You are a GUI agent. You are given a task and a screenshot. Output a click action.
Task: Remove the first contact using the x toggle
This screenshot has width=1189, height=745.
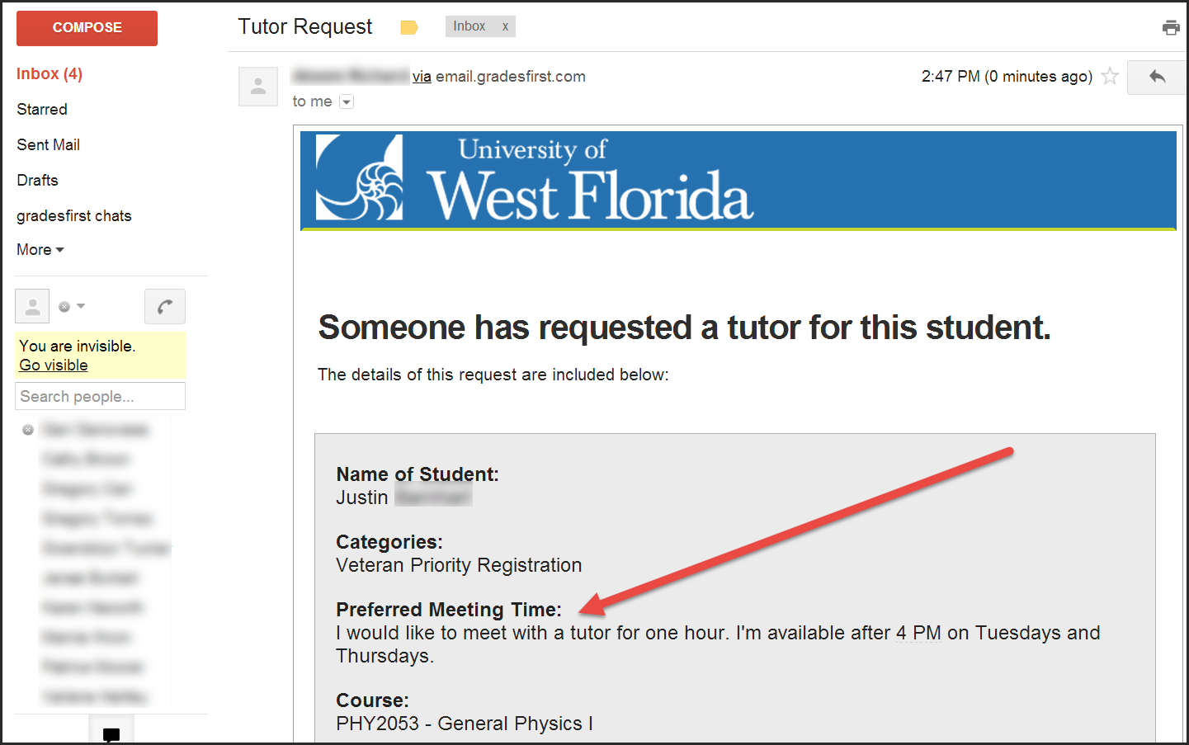(27, 429)
